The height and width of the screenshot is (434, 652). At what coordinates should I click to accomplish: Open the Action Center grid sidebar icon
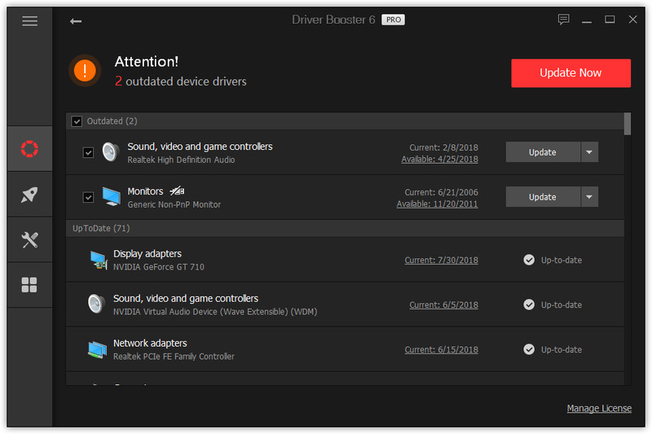point(29,285)
